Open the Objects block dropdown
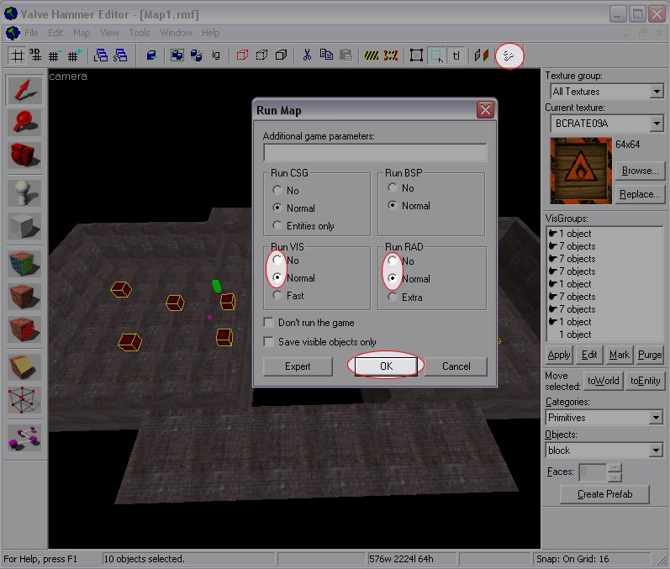670x569 pixels. (657, 450)
